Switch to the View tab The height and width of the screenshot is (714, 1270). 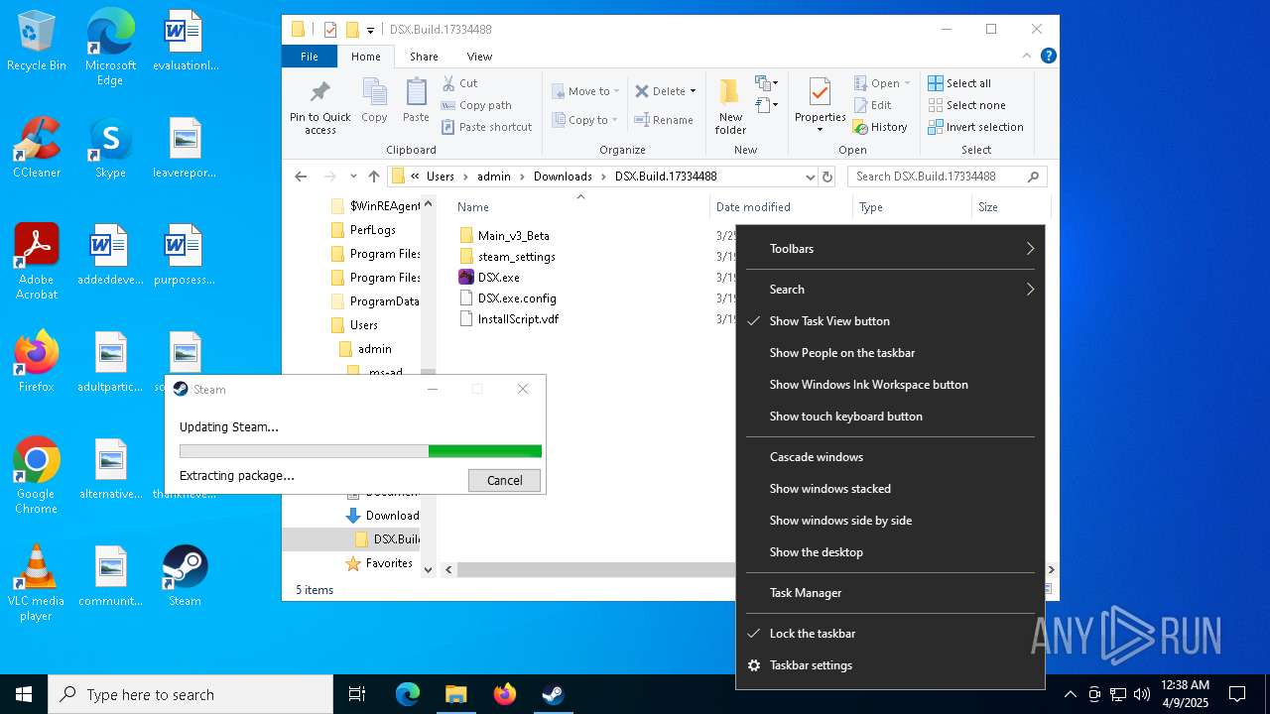tap(479, 57)
